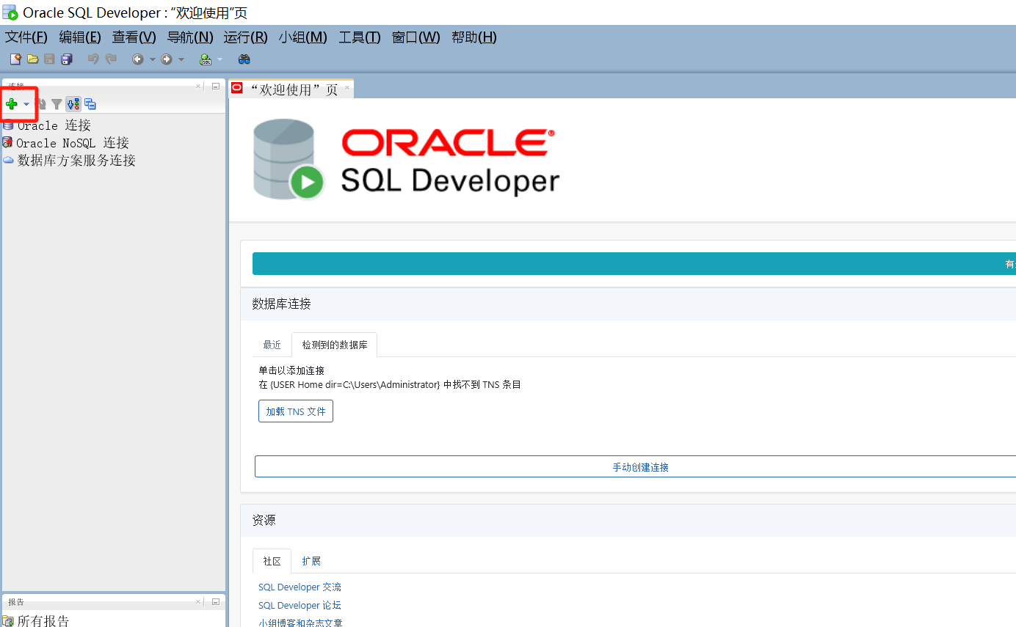Click the 加载 TNS 文件 button
The width and height of the screenshot is (1016, 627).
tap(295, 411)
